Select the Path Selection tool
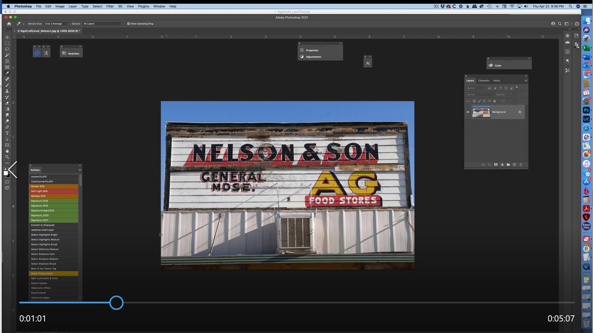The height and width of the screenshot is (333, 593). click(x=6, y=139)
